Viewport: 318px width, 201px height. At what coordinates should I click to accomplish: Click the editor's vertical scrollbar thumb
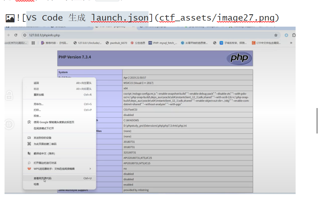[x=317, y=121]
